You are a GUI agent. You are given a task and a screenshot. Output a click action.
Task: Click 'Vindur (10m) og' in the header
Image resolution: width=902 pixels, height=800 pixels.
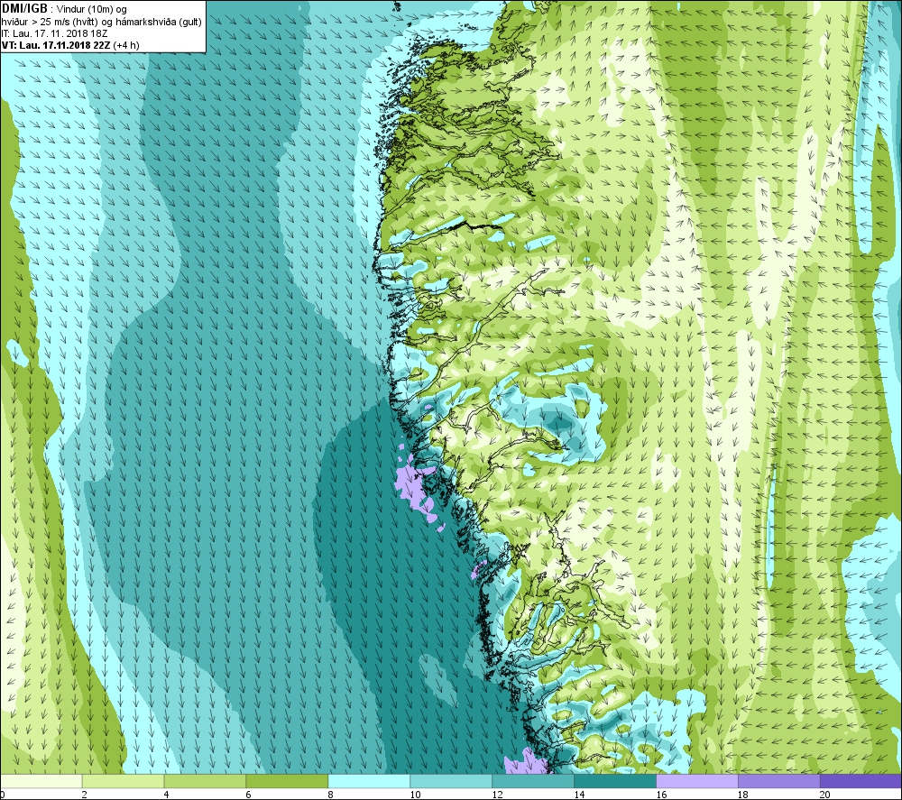tap(92, 10)
